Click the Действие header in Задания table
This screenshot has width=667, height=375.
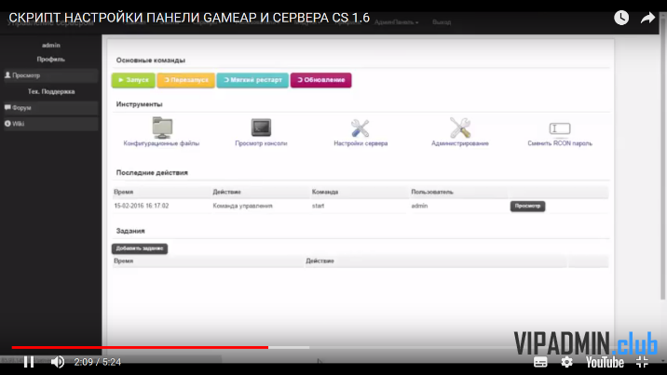(x=320, y=261)
